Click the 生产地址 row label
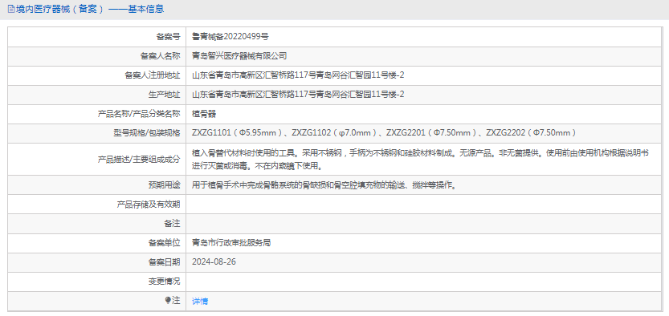Screen dimensions: 669x316 (x=165, y=95)
